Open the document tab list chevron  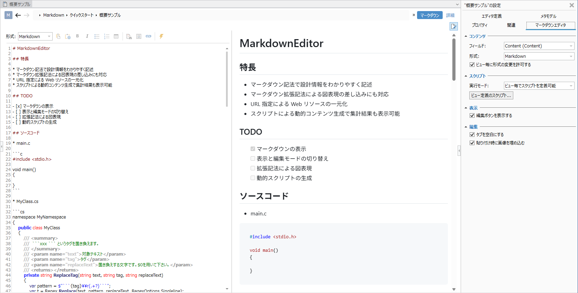[457, 5]
